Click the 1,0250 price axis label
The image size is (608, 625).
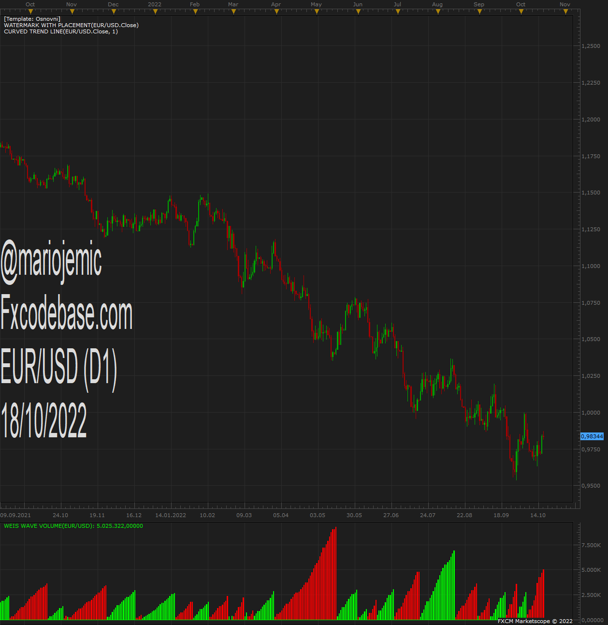click(x=591, y=376)
